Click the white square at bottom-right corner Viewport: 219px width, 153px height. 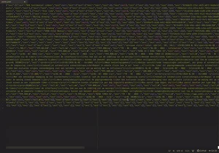point(218,148)
